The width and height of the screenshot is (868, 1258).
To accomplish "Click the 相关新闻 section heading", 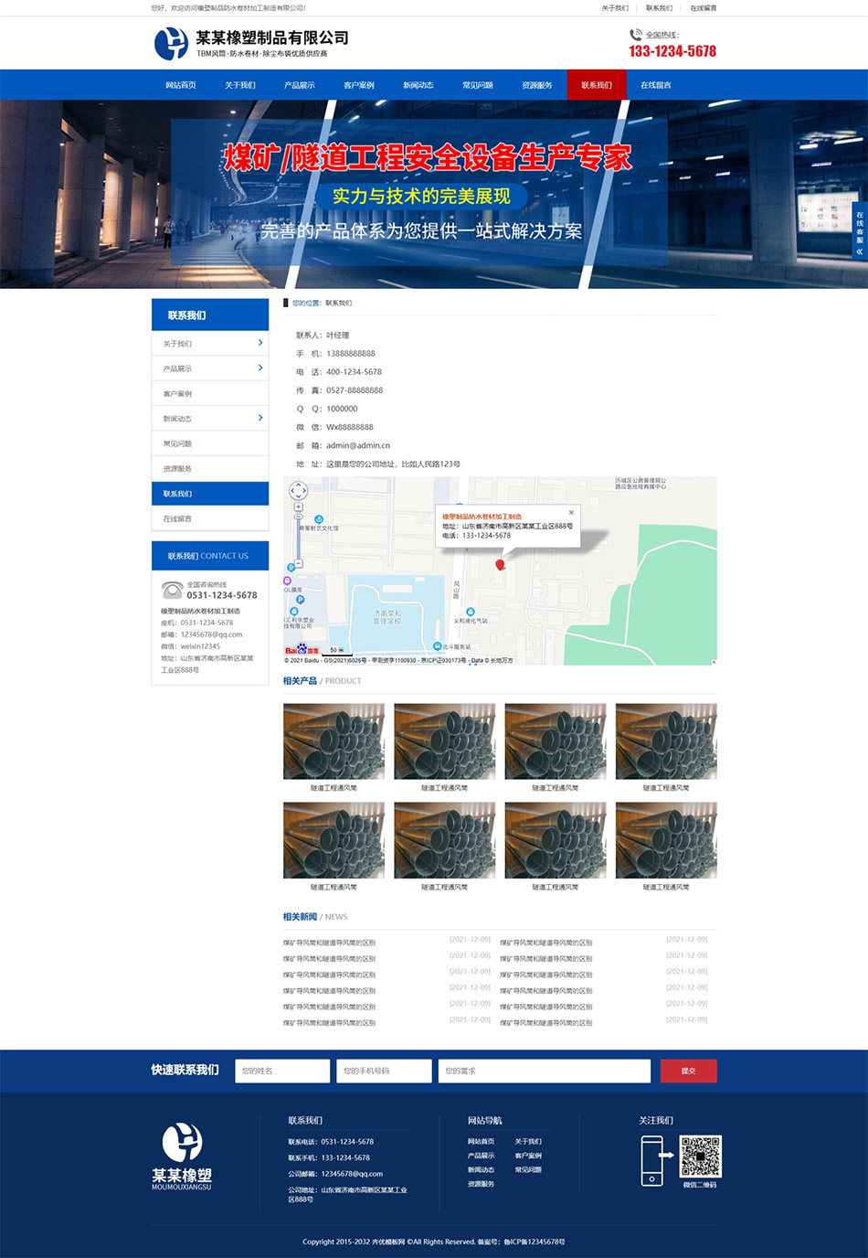I will click(300, 916).
